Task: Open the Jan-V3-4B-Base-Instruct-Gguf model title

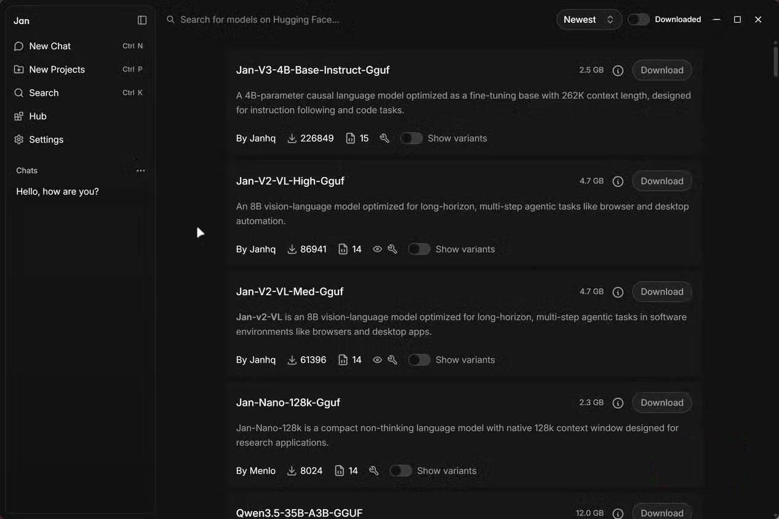Action: pyautogui.click(x=313, y=70)
